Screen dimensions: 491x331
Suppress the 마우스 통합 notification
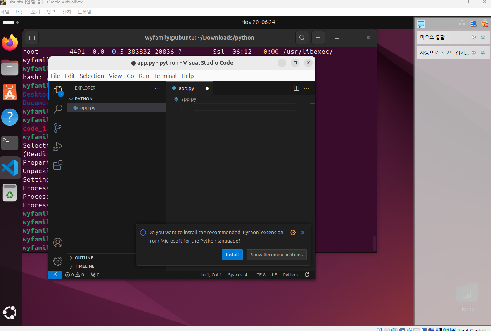pos(474,37)
